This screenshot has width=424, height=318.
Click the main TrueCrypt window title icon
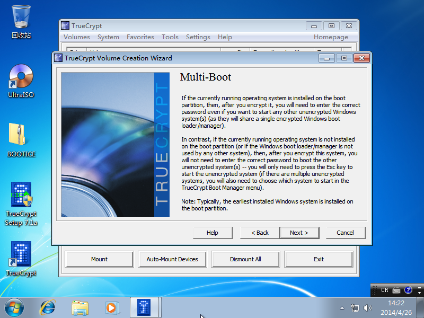(65, 25)
